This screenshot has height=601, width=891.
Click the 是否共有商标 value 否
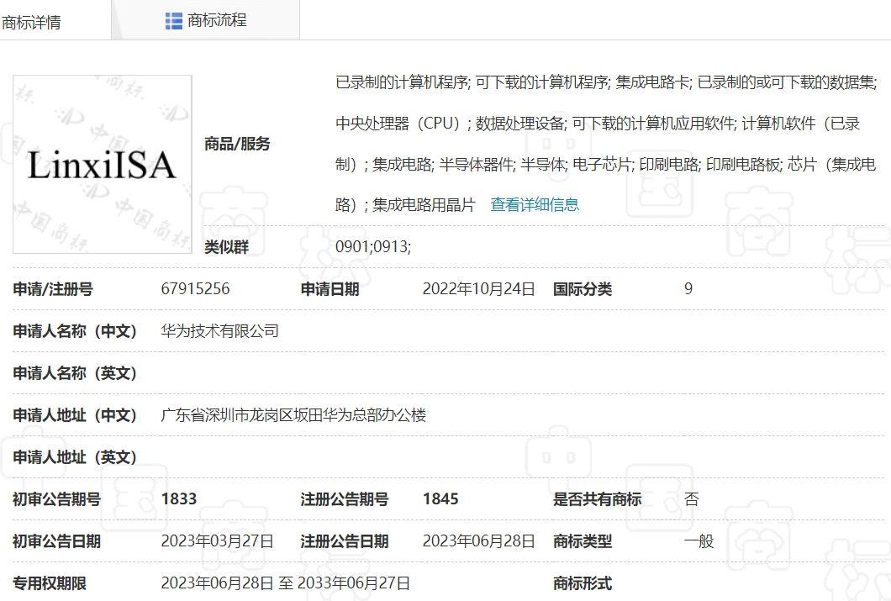tap(691, 498)
